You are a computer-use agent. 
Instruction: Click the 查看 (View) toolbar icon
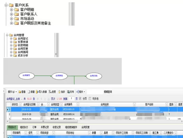pos(20,92)
